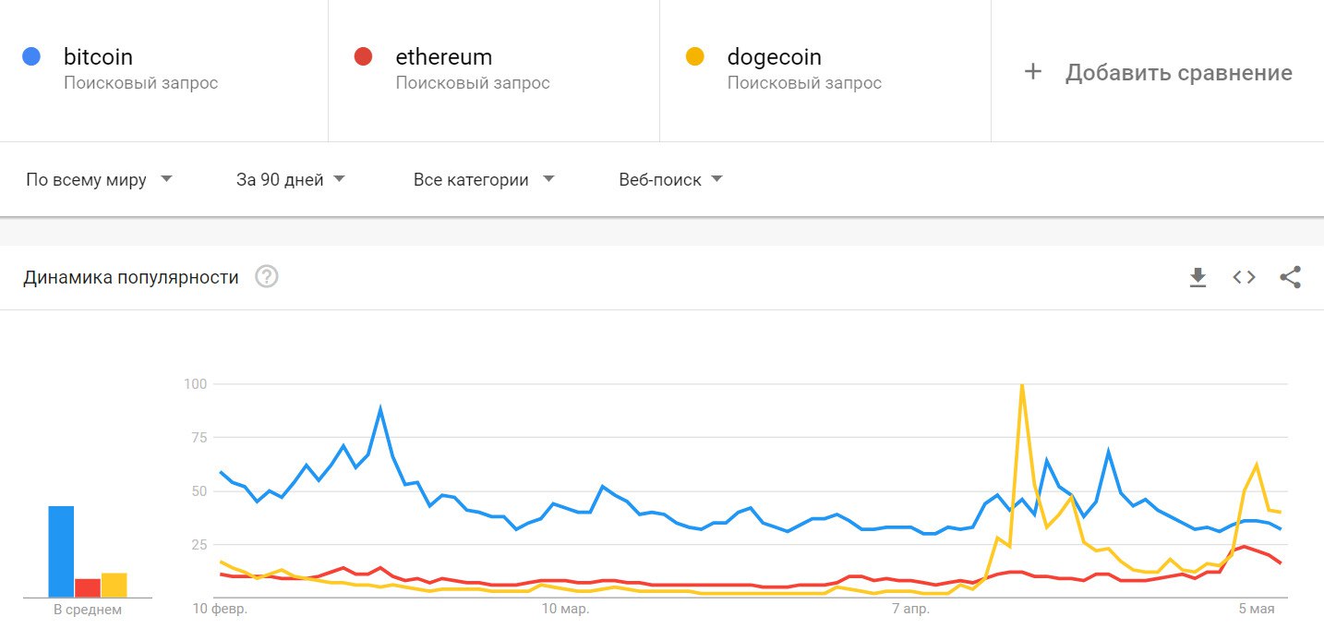Click the yellow dogecoin average bar
The image size is (1324, 641).
[x=114, y=586]
